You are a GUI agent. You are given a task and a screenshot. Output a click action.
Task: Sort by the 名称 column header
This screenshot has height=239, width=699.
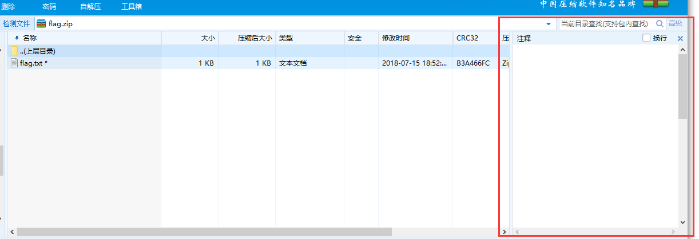pos(84,38)
